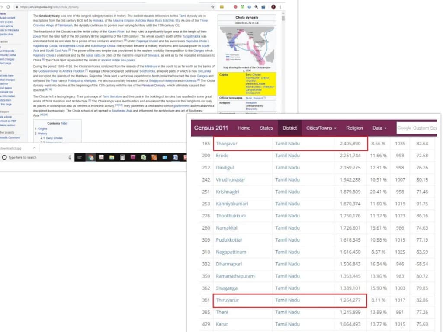Image resolution: width=443 pixels, height=332 pixels.
Task: Open the States menu item
Action: coord(266,128)
